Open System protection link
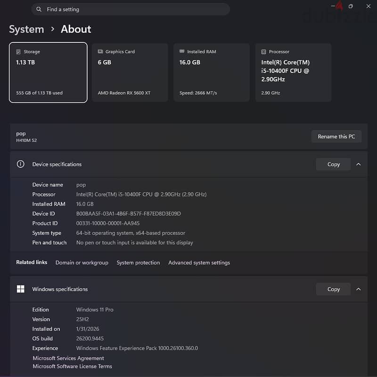Screen dimensions: 377x377 pos(138,262)
